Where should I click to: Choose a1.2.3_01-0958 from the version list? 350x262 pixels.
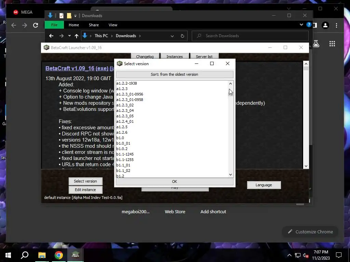(x=172, y=100)
